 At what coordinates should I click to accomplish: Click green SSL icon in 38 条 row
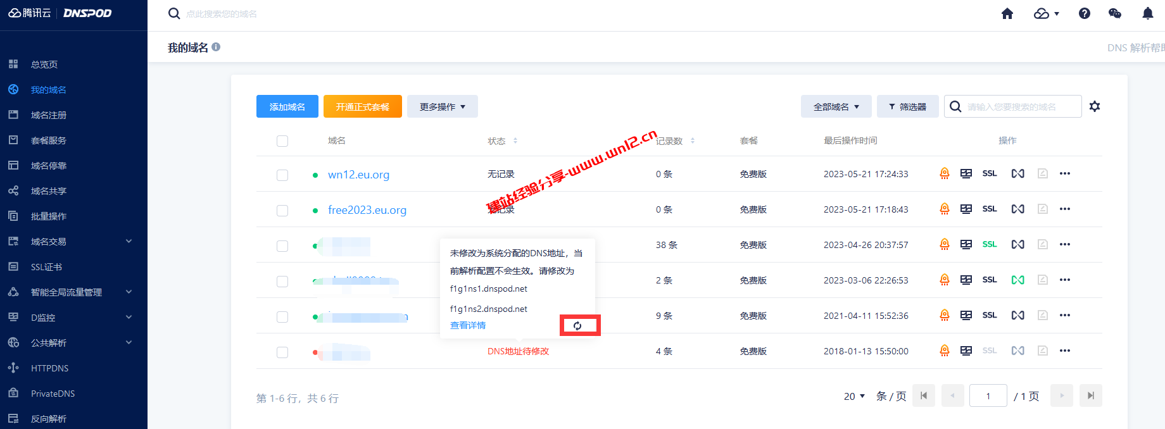pos(990,244)
